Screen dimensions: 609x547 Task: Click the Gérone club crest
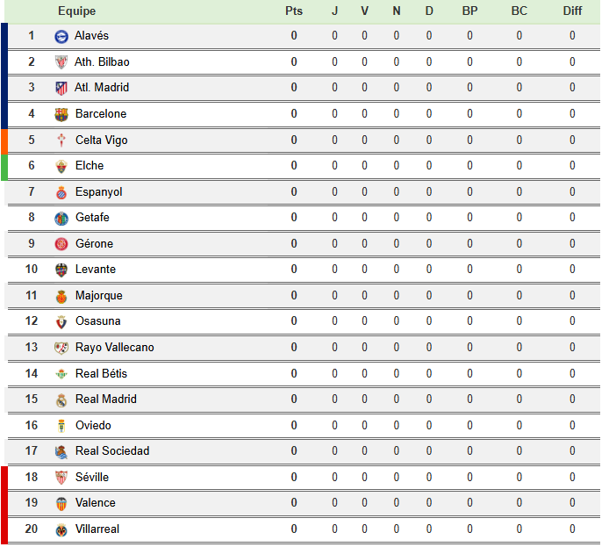click(x=61, y=244)
